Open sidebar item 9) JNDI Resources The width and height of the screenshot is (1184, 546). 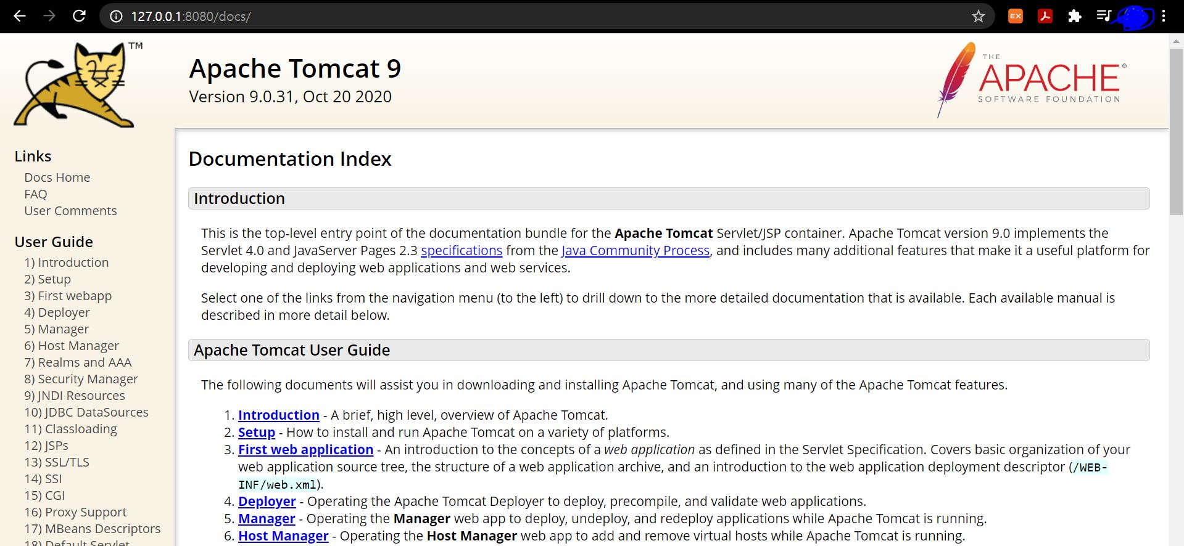coord(75,396)
